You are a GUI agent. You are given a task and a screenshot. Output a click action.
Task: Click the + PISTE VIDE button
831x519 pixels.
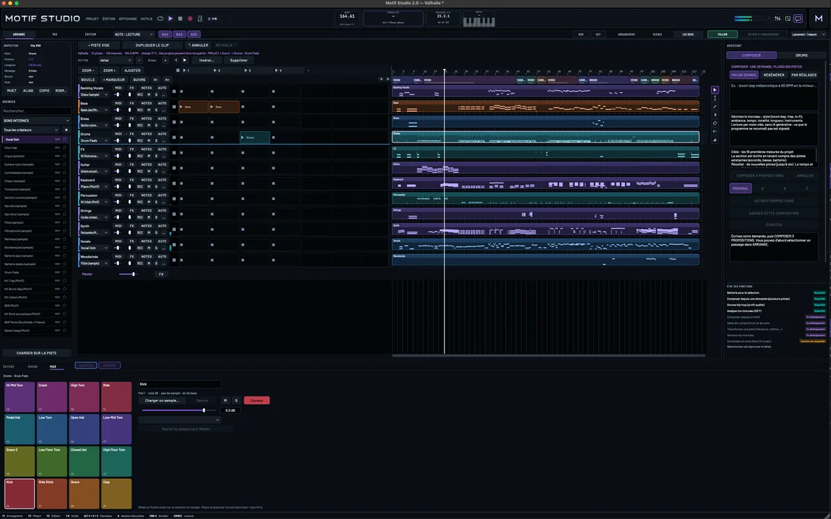click(x=99, y=45)
